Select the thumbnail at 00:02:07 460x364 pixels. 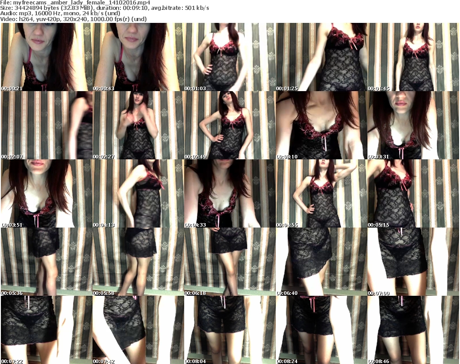pyautogui.click(x=46, y=125)
